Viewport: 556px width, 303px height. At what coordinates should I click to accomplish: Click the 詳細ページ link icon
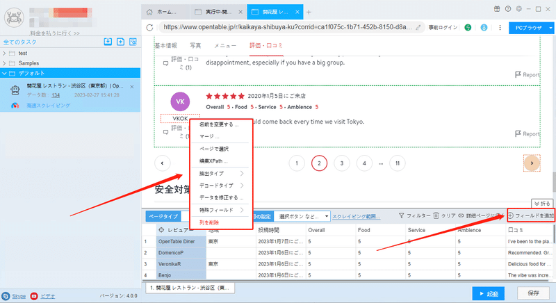point(461,215)
